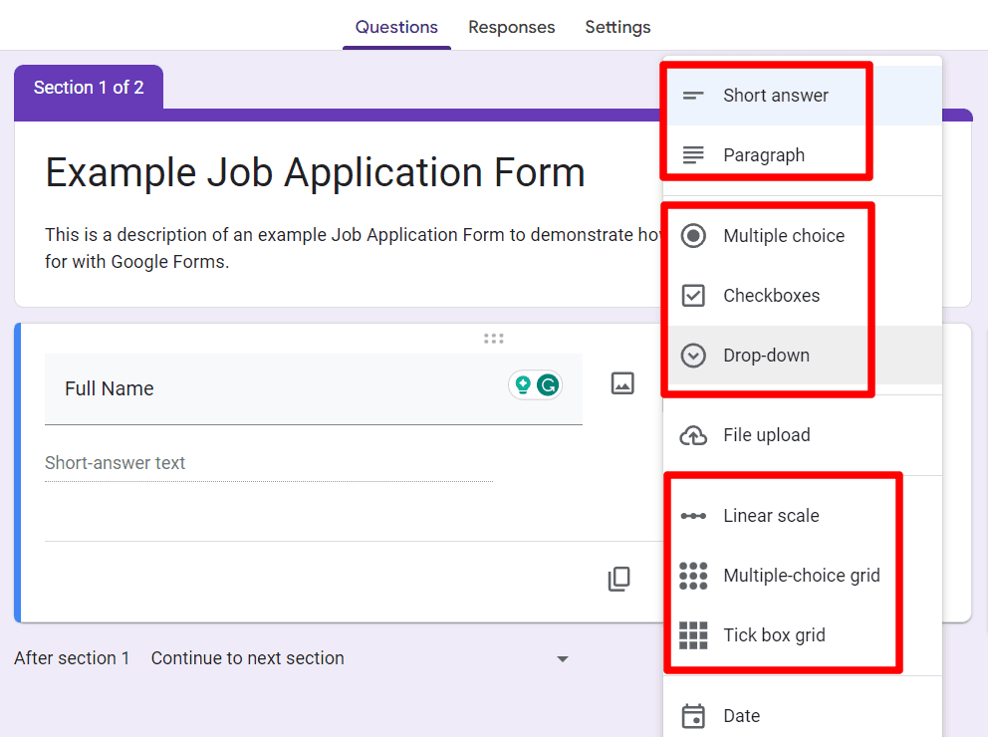Click the Short answer lines icon

(x=693, y=96)
